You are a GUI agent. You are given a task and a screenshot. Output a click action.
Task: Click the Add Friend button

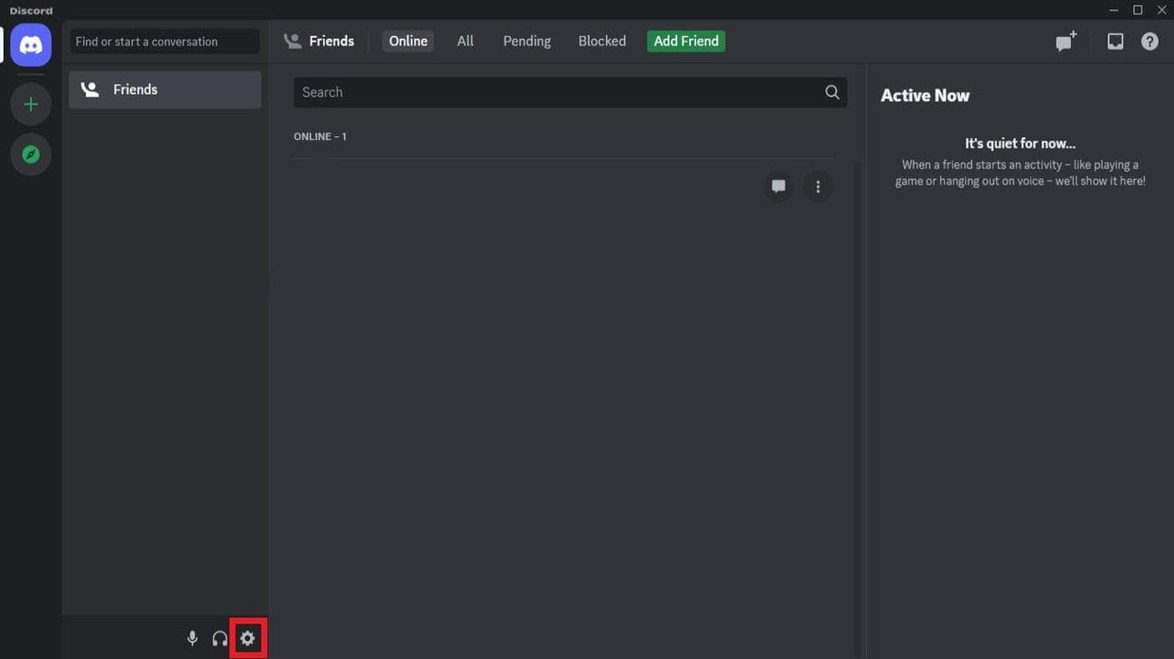click(686, 42)
